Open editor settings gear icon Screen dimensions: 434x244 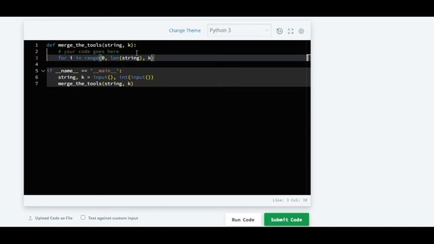click(301, 31)
